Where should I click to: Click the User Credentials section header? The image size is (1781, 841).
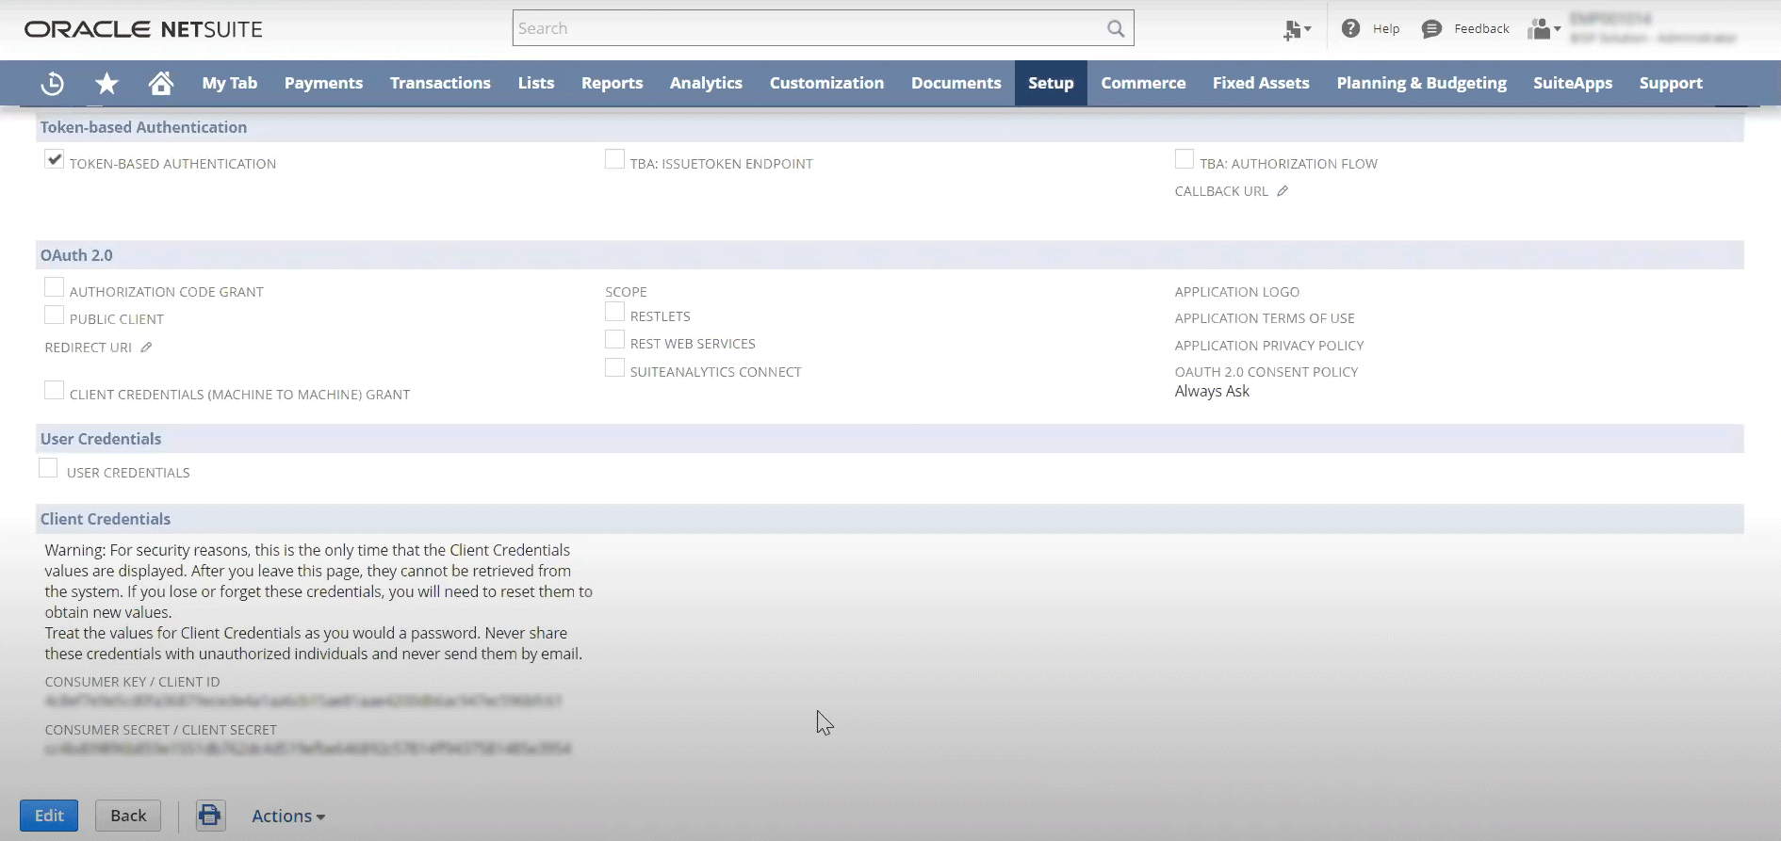coord(101,439)
